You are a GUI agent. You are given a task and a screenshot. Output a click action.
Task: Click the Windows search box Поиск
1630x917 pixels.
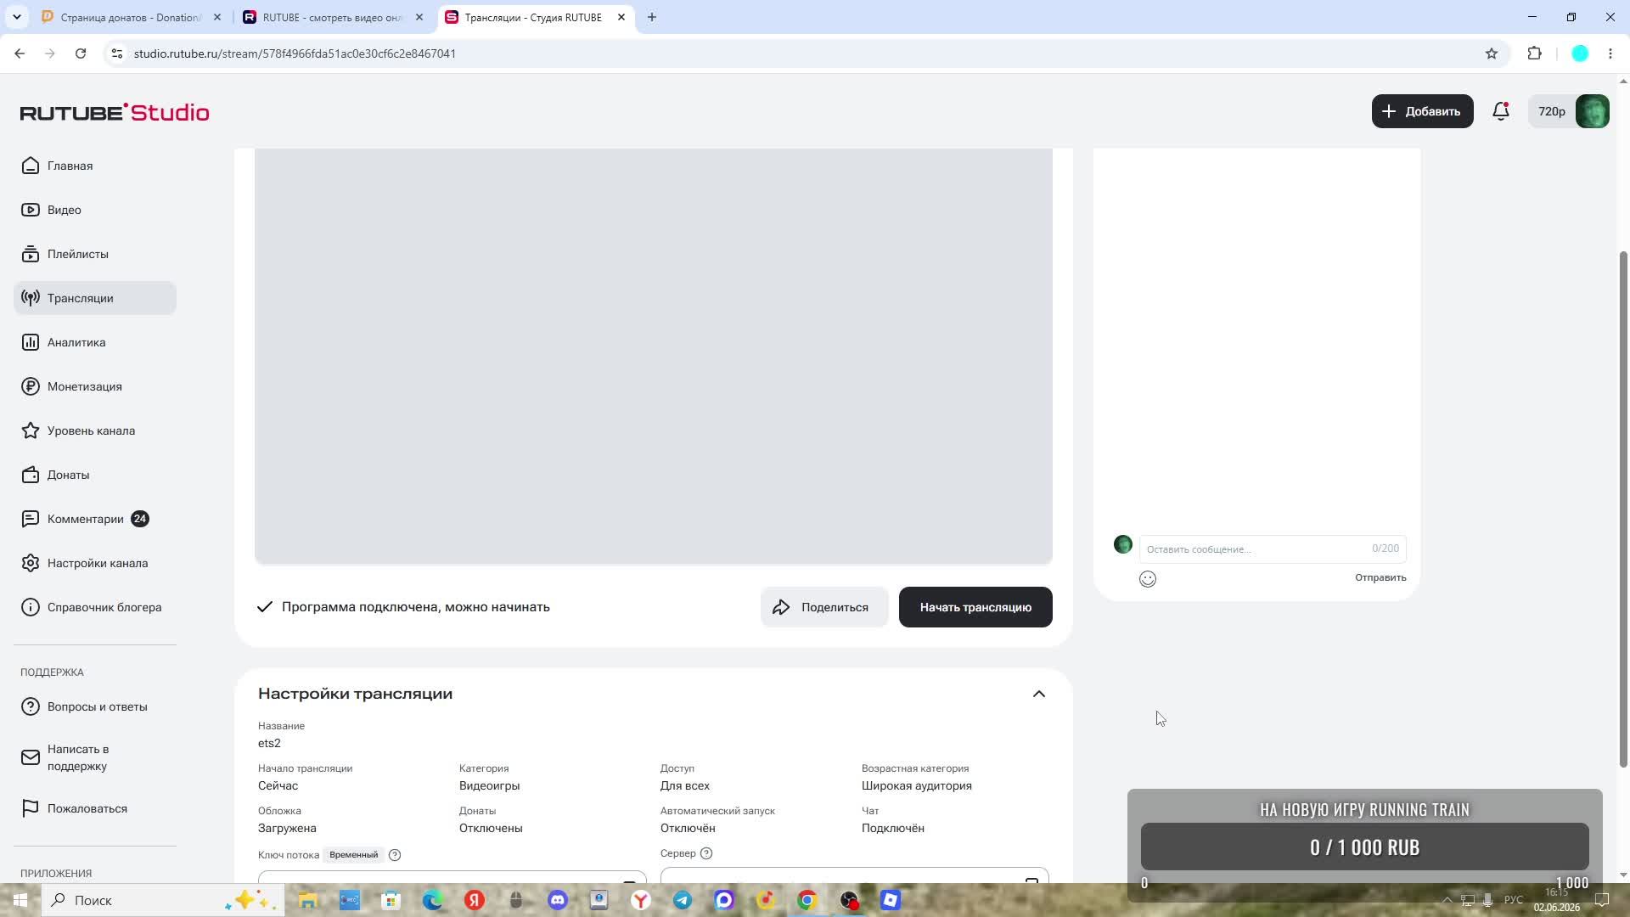click(x=161, y=900)
